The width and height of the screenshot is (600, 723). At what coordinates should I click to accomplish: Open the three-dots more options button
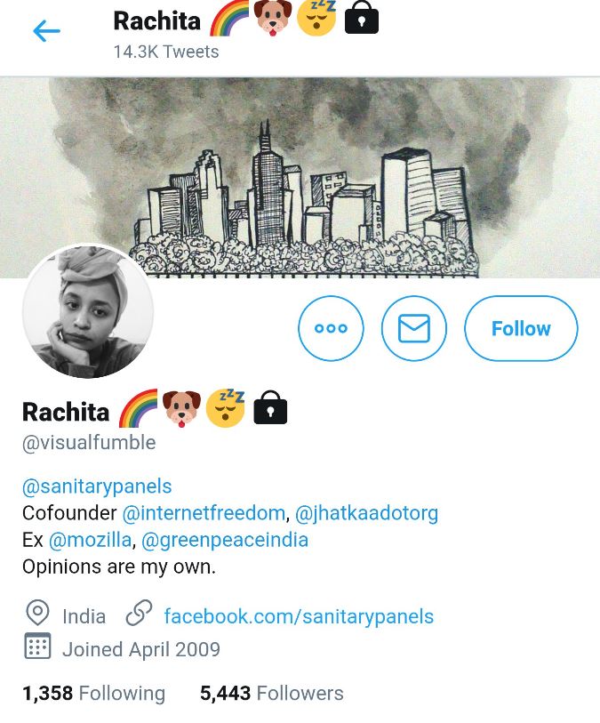[x=331, y=328]
